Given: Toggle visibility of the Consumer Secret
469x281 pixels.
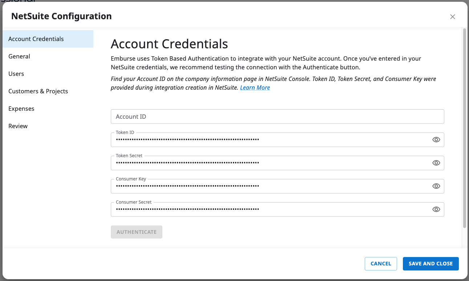Looking at the screenshot, I should (436, 209).
